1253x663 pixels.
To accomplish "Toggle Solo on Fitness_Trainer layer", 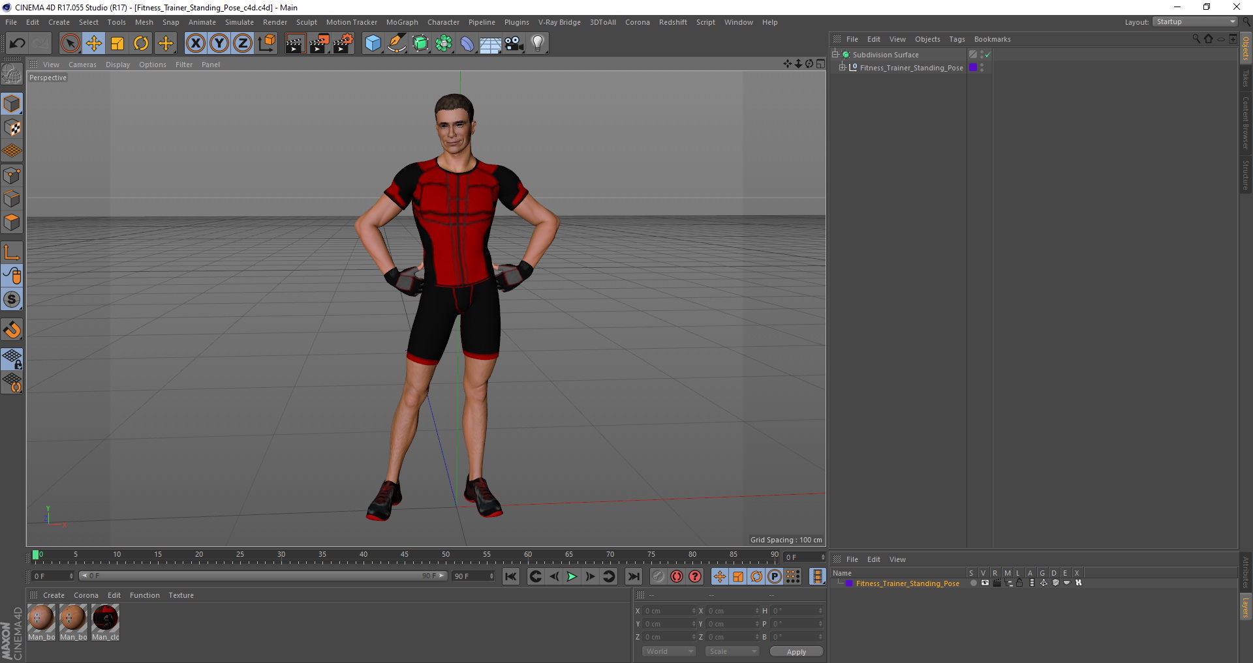I will (x=973, y=583).
